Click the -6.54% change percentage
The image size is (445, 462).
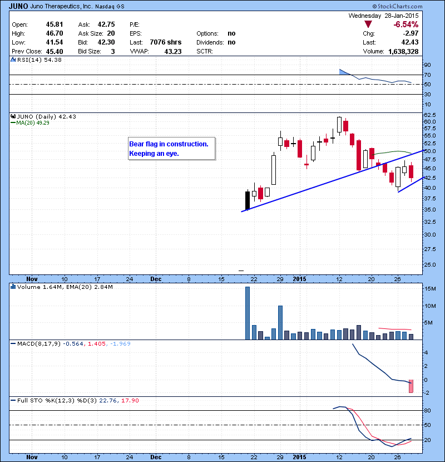[x=406, y=24]
